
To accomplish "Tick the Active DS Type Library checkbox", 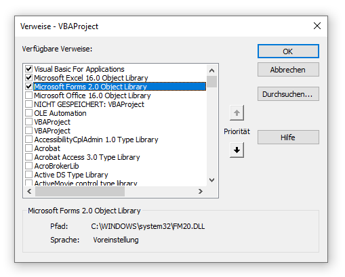I will (28, 175).
